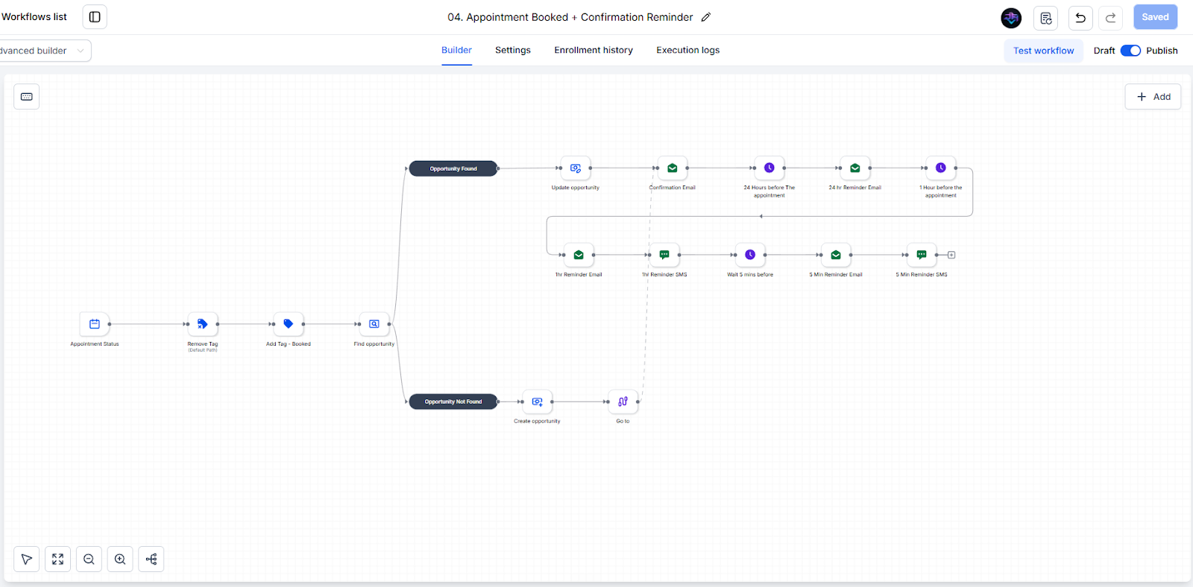Open the Remove Tag action node
Screen dimensions: 1193x587
pos(203,324)
